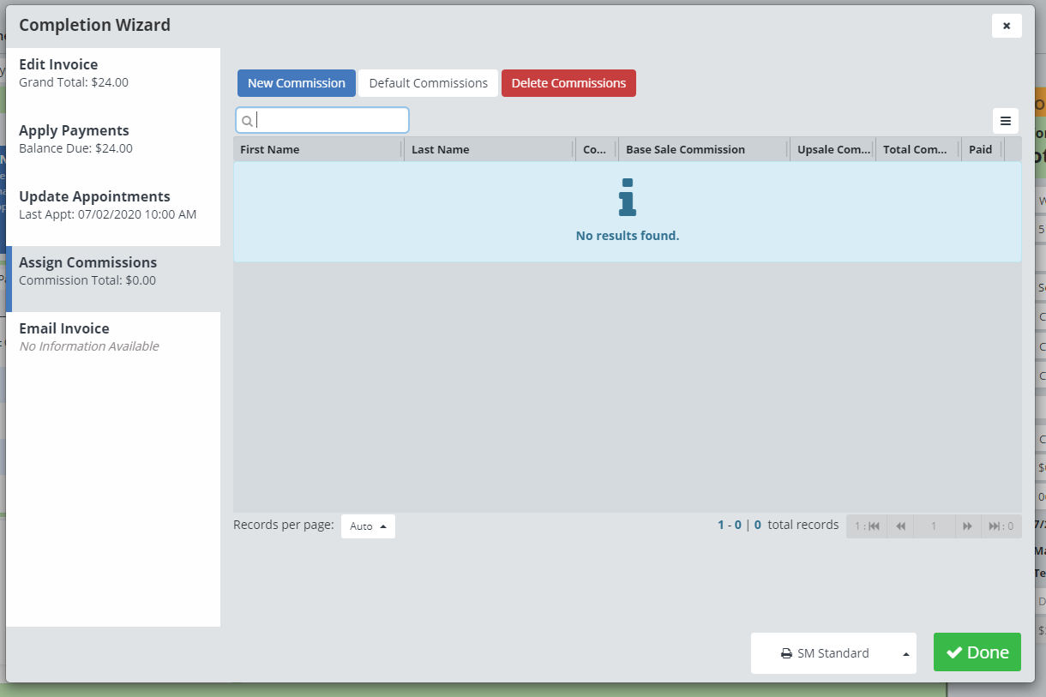This screenshot has width=1046, height=697.
Task: Switch to Apply Payments step
Action: pos(112,139)
